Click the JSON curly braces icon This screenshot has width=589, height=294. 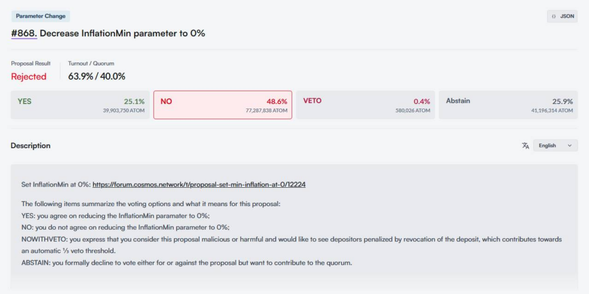pyautogui.click(x=553, y=17)
